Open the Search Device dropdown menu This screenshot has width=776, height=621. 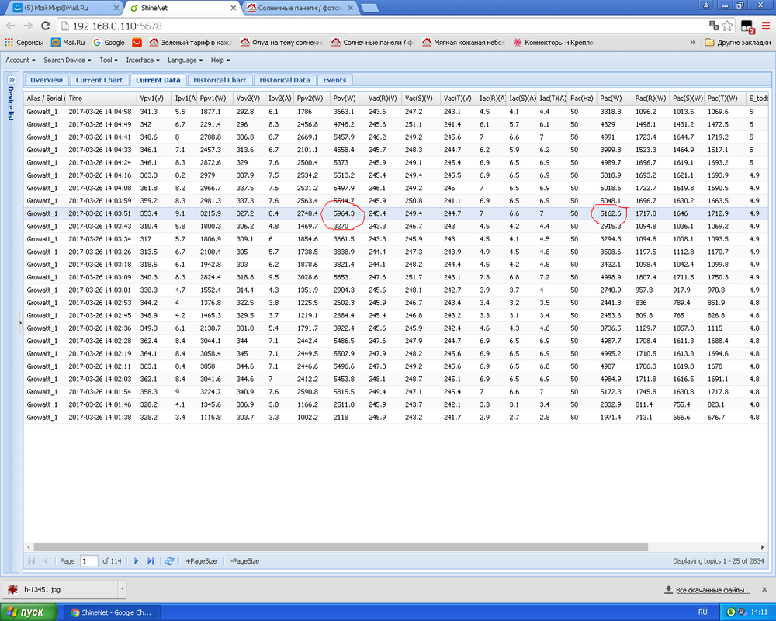point(68,60)
